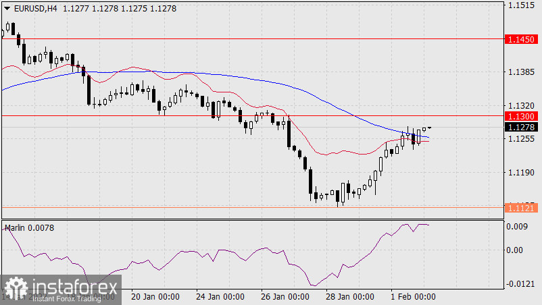
Task: Click the dropdown triangle beside EURUSD,H4
Action: [7, 8]
